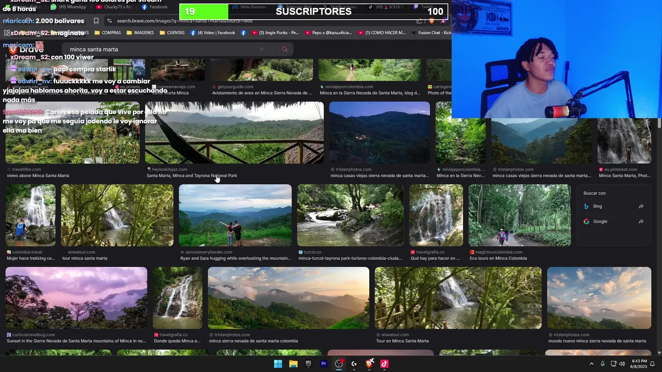Show hidden system tray icons
This screenshot has width=662, height=372.
click(591, 364)
